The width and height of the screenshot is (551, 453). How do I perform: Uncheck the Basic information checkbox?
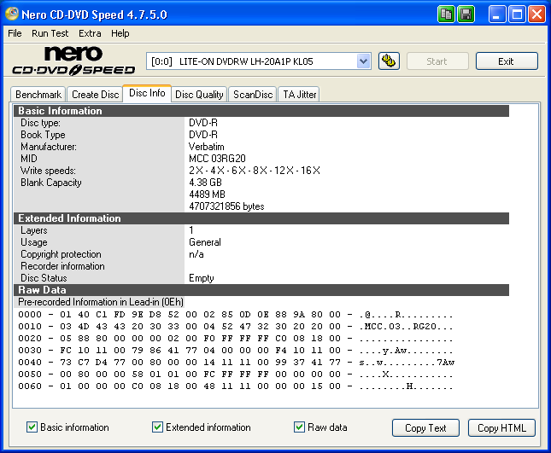coord(32,427)
